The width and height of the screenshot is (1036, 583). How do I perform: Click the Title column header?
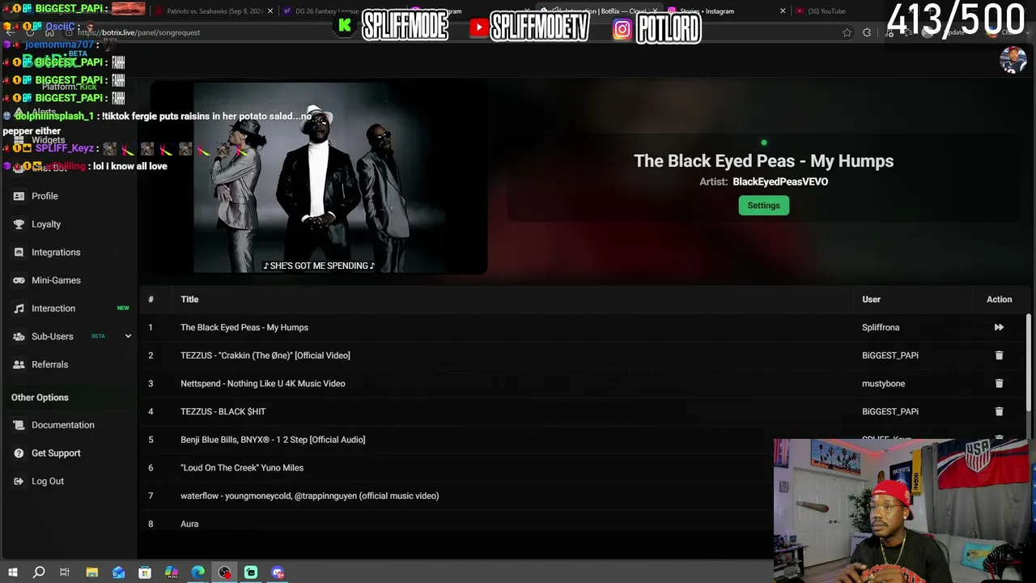pos(189,300)
